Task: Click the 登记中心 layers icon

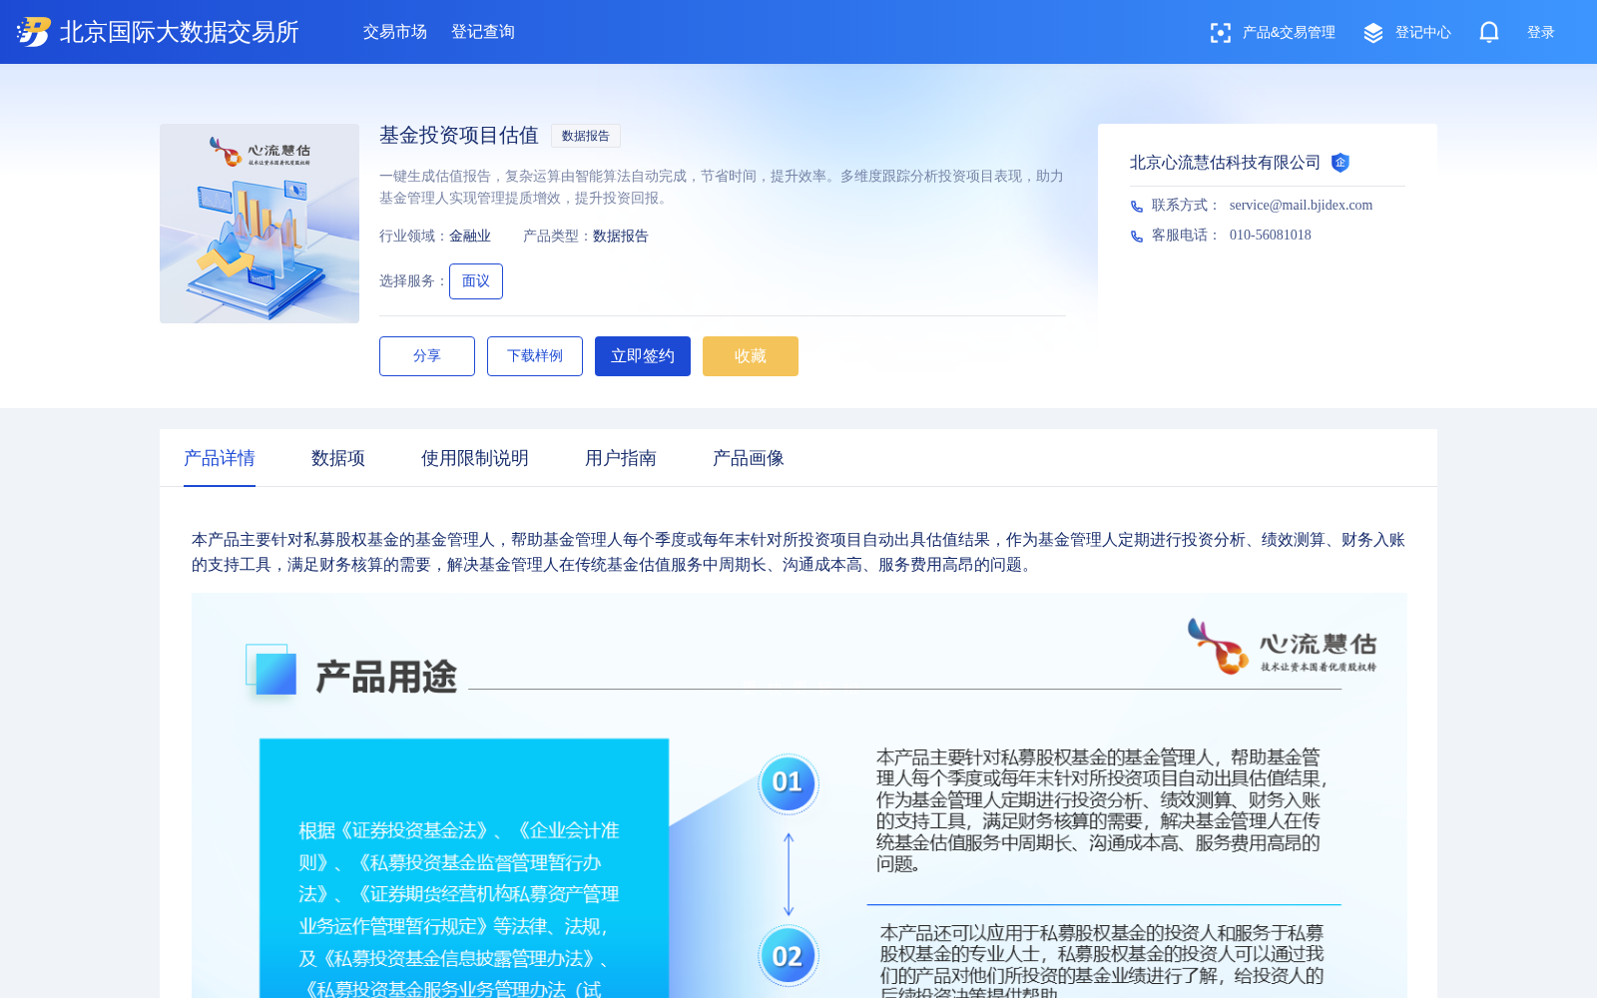Action: (1373, 33)
